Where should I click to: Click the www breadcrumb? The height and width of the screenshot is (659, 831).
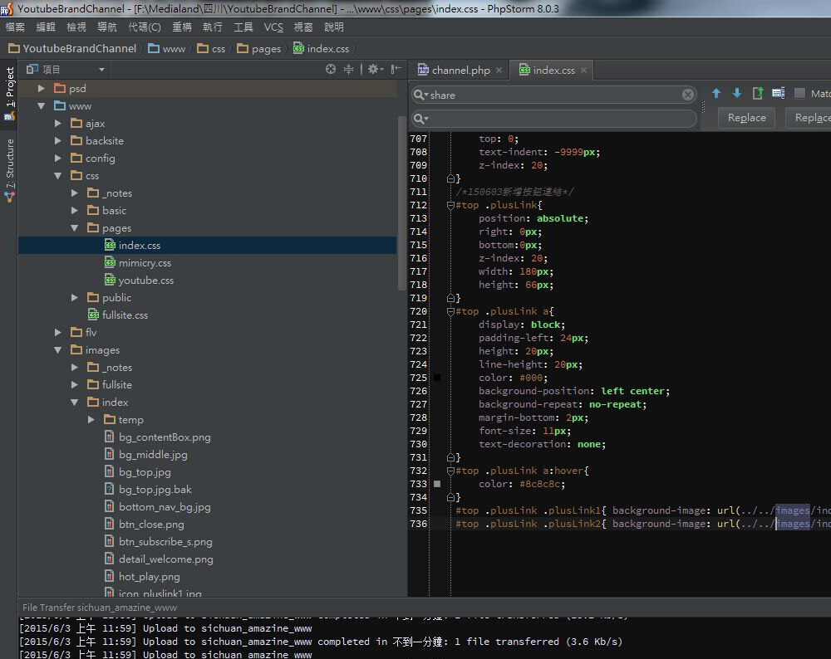point(167,49)
